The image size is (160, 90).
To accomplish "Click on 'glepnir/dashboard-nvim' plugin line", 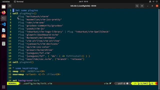I will [38, 35].
